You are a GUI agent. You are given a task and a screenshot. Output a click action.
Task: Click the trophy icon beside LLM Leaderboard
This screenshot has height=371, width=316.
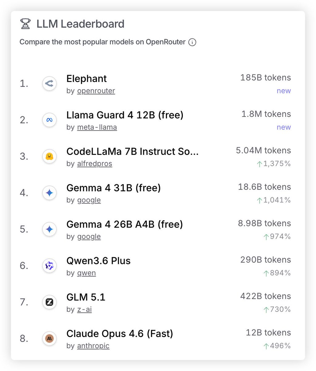tap(25, 24)
